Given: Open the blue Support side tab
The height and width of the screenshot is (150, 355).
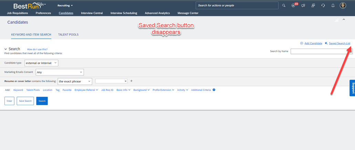Looking at the screenshot, I should point(352,88).
